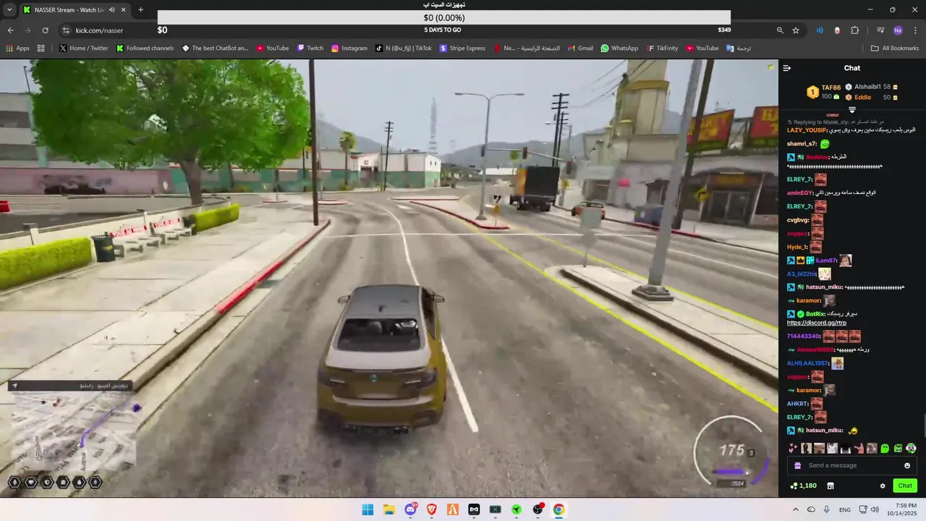Select the green headphones face quick emote
Viewport: 926px width, 521px height.
[x=911, y=449]
